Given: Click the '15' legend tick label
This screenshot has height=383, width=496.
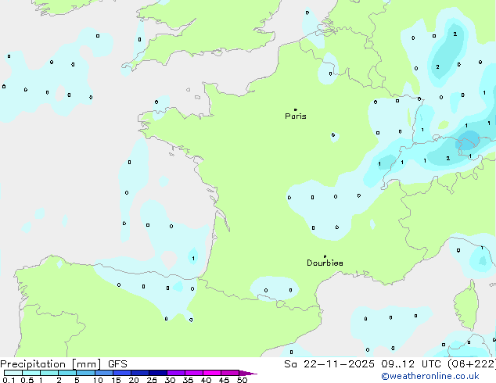Looking at the screenshot, I should point(116,380).
